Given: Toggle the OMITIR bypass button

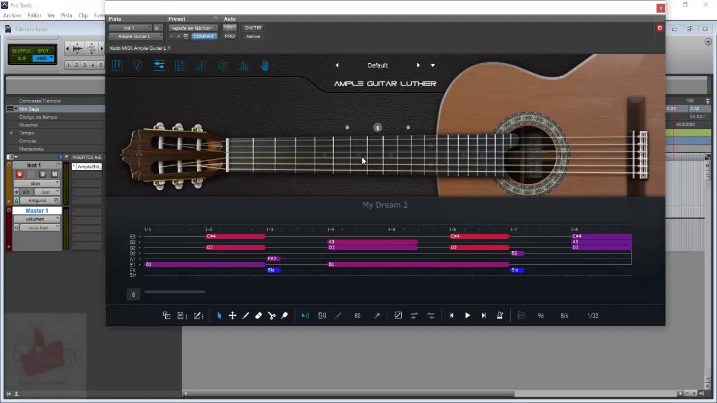Looking at the screenshot, I should [x=253, y=28].
